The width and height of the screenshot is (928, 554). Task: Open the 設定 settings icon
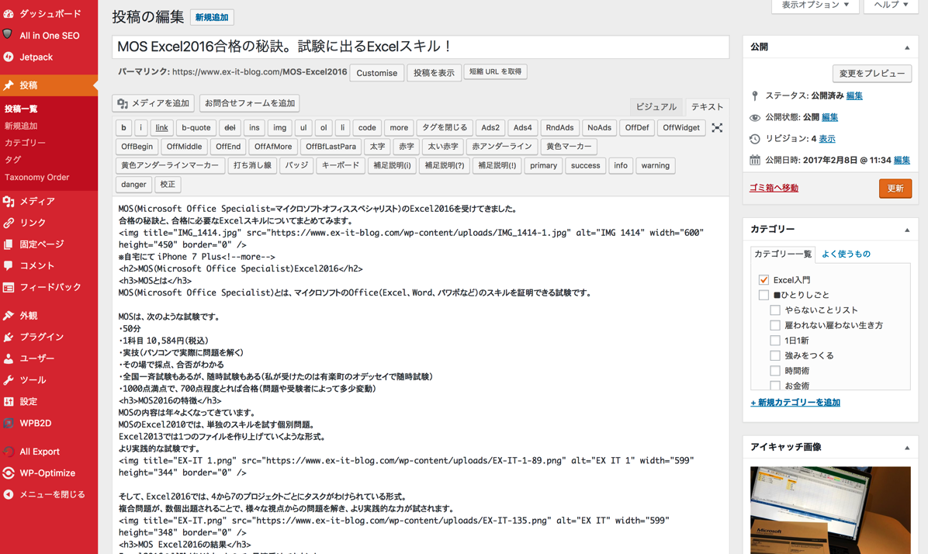click(x=9, y=401)
